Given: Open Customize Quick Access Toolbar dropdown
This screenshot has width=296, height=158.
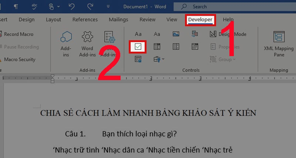Looking at the screenshot, I should [108, 7].
